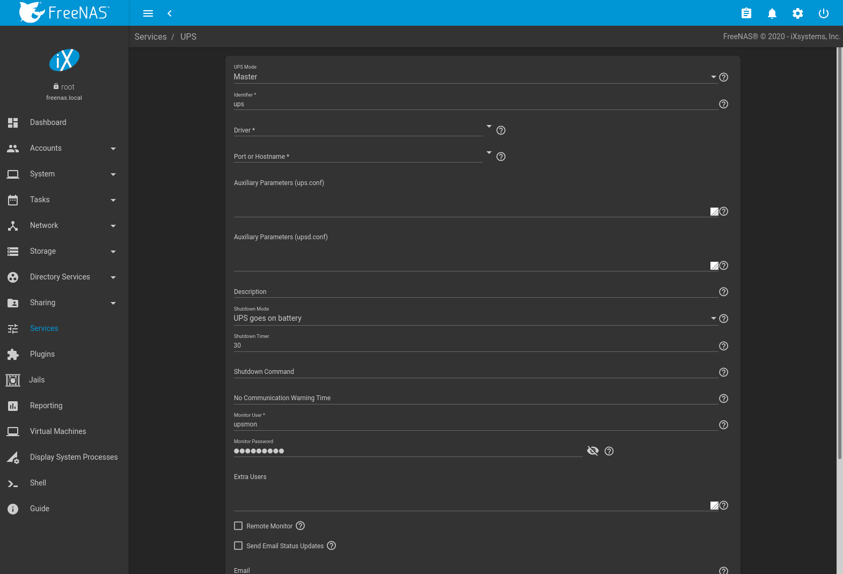Toggle Monitor Password visibility eye icon

(592, 451)
